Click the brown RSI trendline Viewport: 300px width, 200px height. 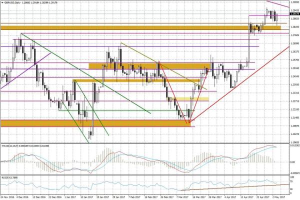235,187
